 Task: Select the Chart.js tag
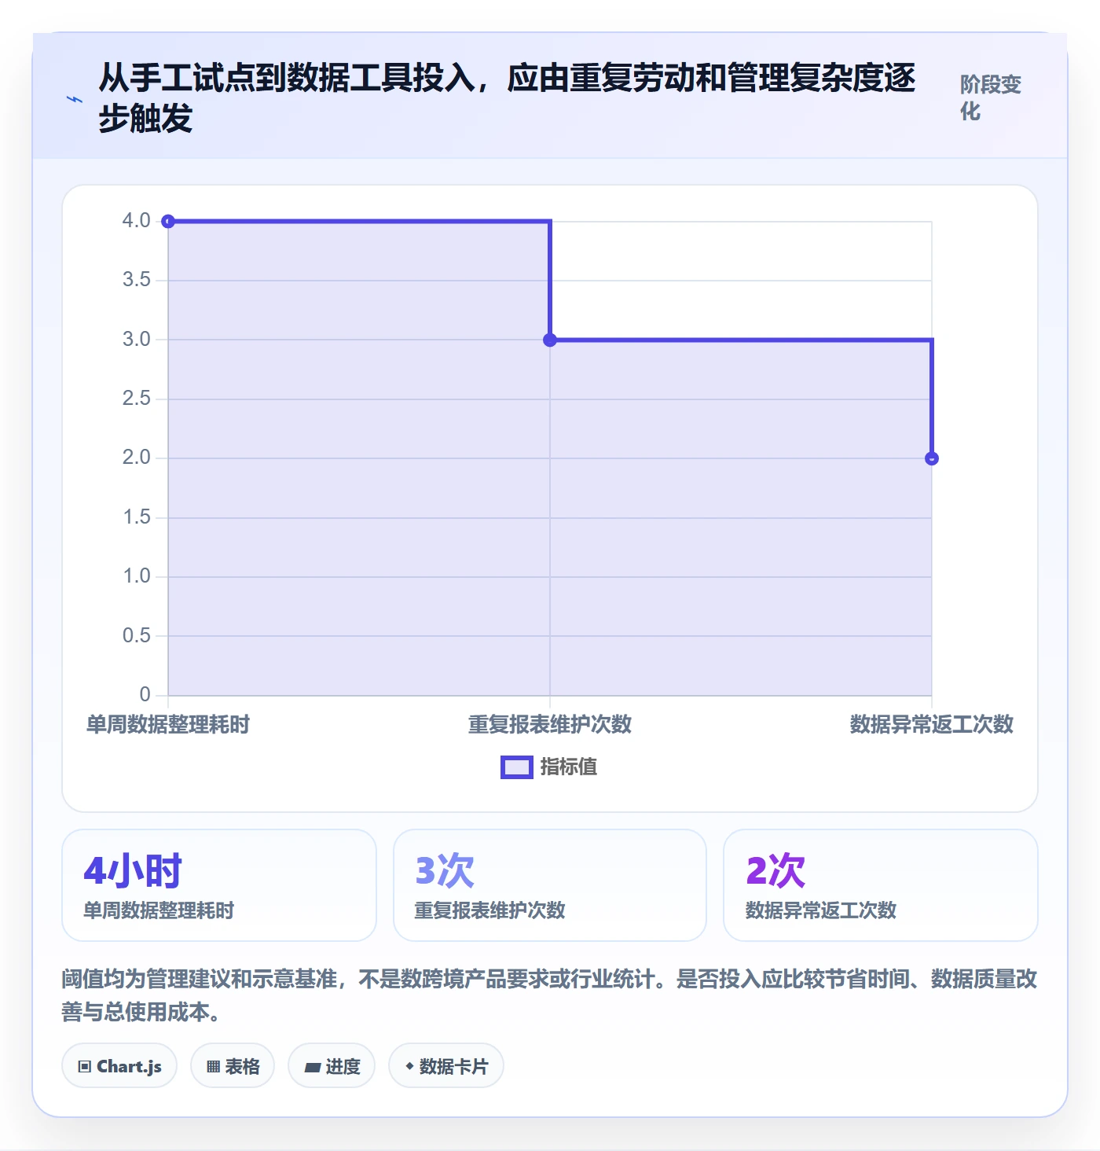point(119,1066)
